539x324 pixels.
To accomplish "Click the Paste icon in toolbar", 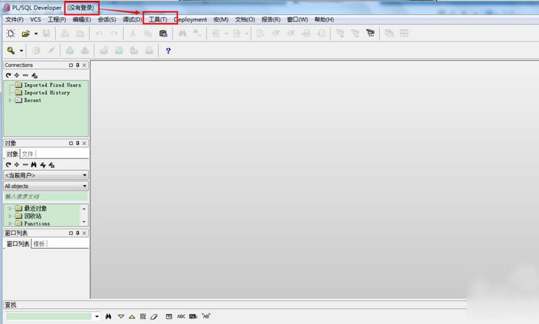I will [x=163, y=33].
